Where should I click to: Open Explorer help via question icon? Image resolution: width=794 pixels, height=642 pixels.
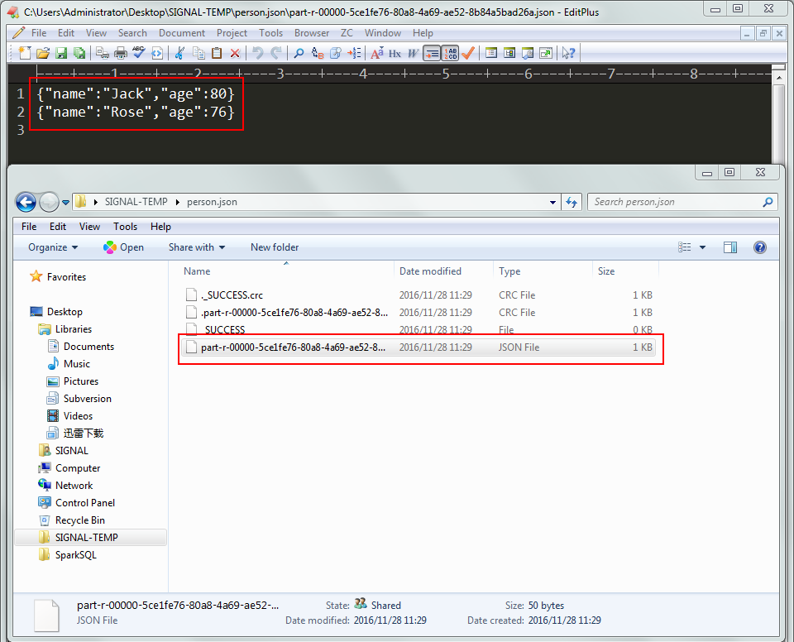tap(759, 247)
